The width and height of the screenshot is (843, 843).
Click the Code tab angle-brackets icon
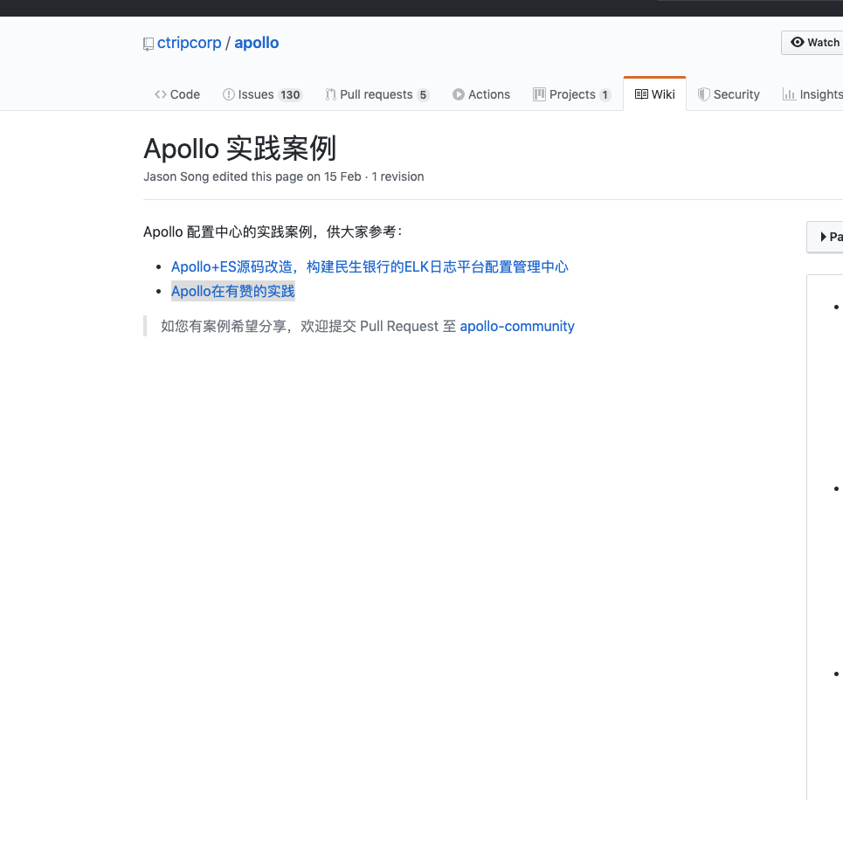(x=160, y=94)
